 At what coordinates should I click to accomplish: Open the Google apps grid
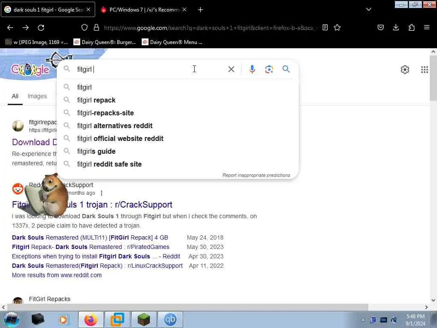coord(425,70)
